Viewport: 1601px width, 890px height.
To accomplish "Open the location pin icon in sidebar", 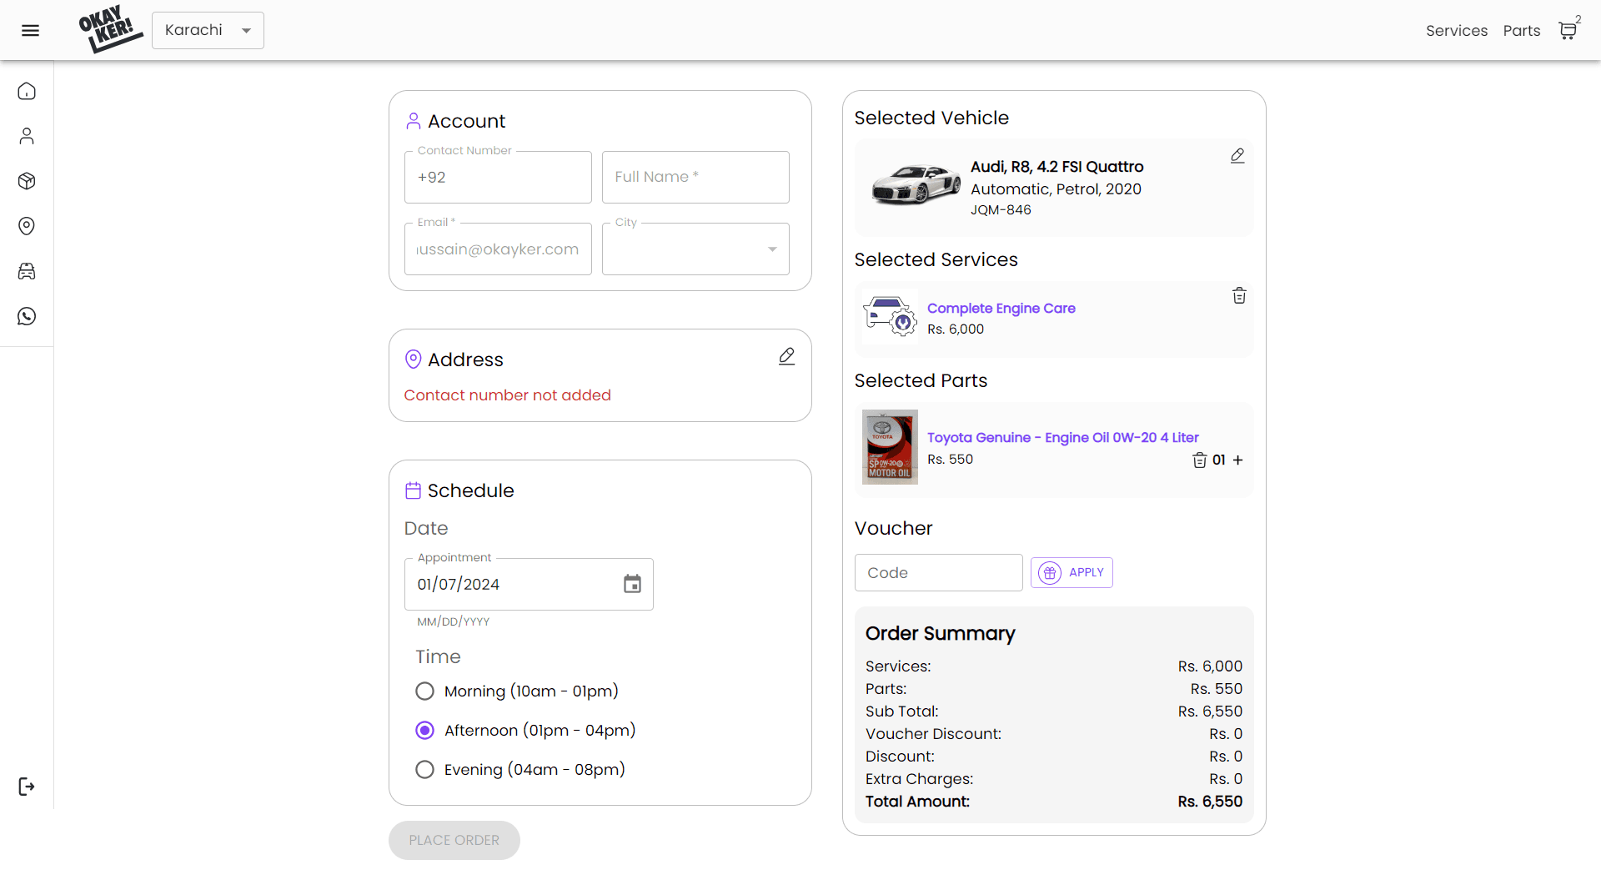I will click(x=27, y=226).
